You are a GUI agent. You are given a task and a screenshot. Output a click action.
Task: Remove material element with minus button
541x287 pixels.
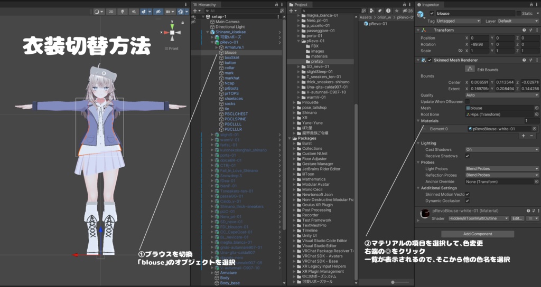[x=531, y=136]
